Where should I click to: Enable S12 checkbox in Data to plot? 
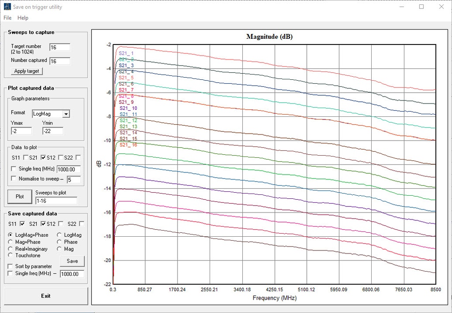[x=60, y=157]
